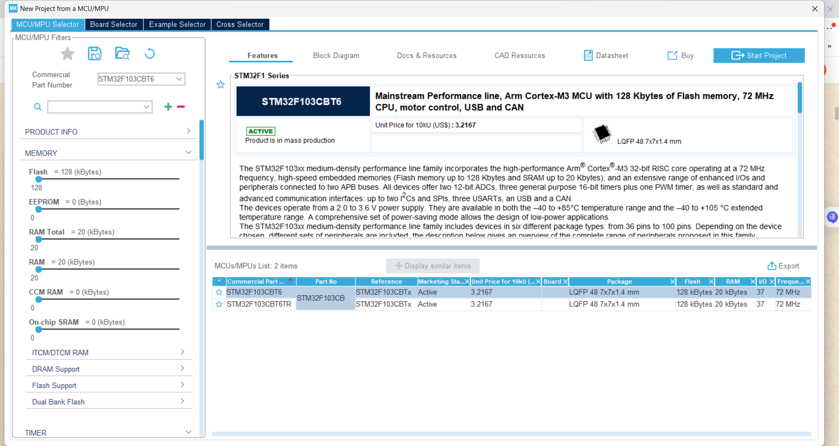Star the STM32F103CBT6TR row in list
The height and width of the screenshot is (446, 839).
coord(219,304)
